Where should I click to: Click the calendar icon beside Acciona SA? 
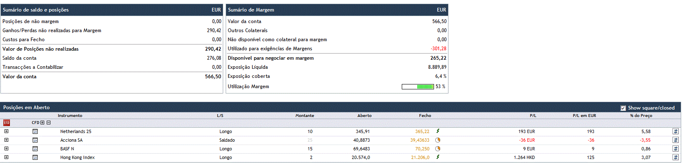[35, 140]
